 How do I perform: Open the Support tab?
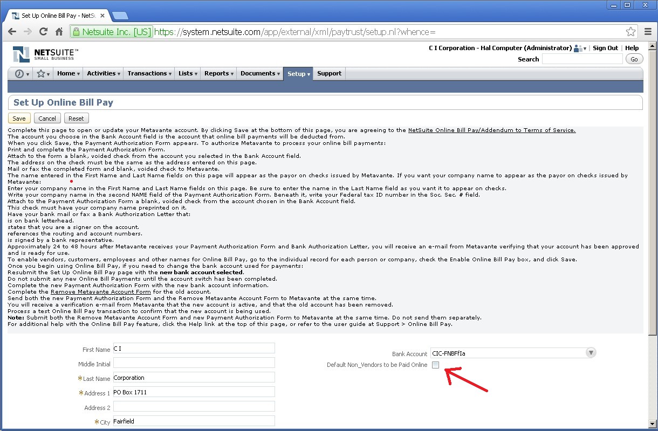coord(329,74)
